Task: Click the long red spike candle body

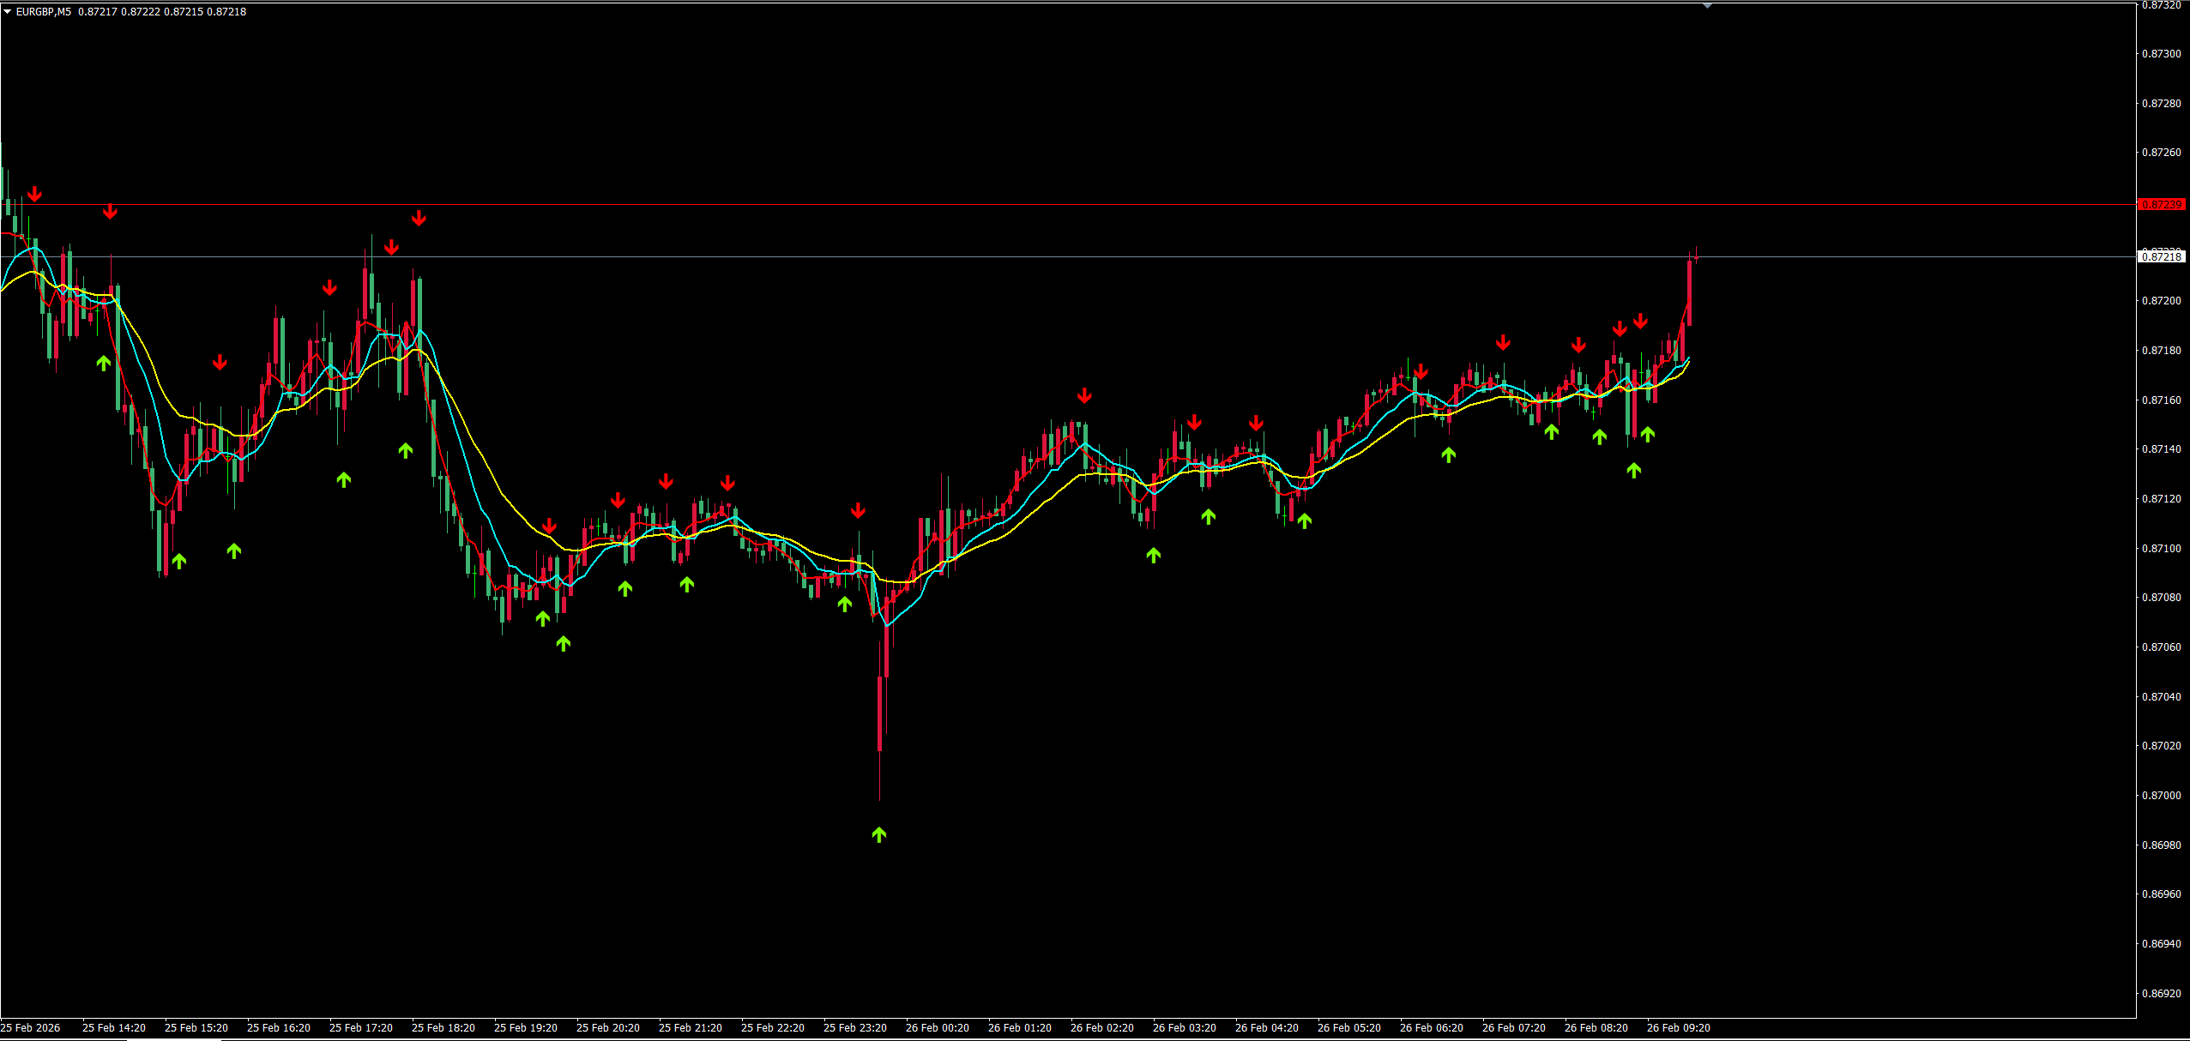Action: [880, 712]
